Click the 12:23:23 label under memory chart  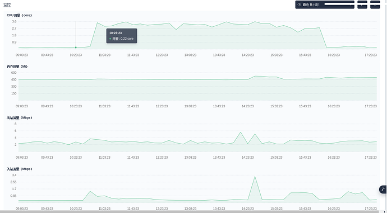[x=162, y=106]
